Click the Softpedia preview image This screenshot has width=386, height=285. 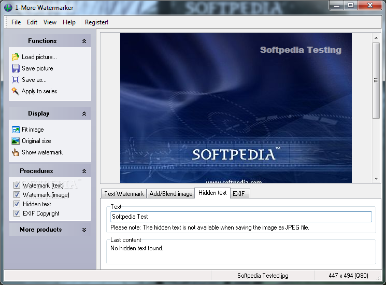click(x=236, y=108)
